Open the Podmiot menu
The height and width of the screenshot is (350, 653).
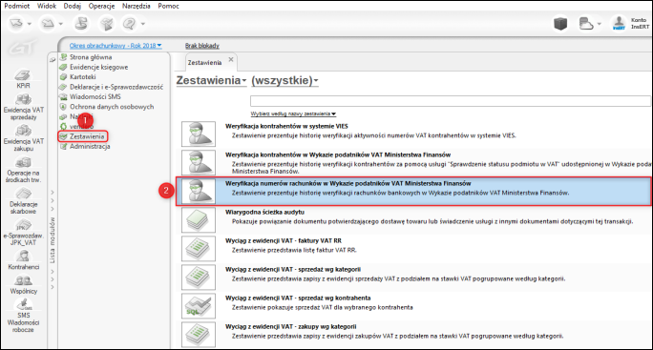16,6
